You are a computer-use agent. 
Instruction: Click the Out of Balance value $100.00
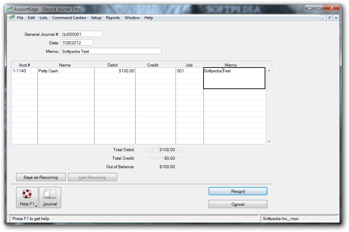167,166
